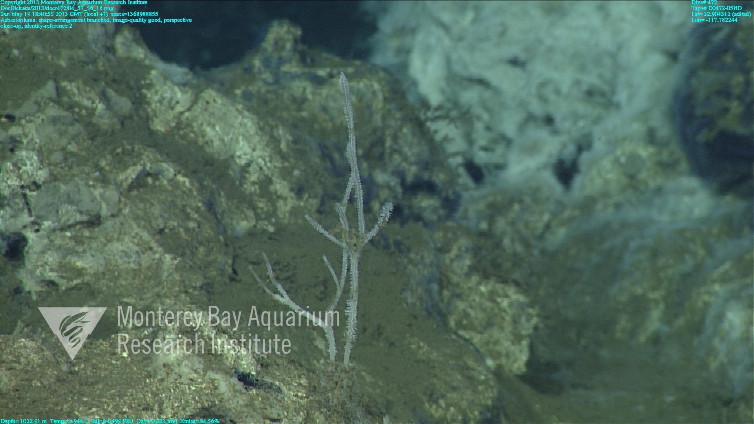This screenshot has width=754, height=424.
Task: Click the Oxy= 0.333 ml/l reading
Action: 157,421
